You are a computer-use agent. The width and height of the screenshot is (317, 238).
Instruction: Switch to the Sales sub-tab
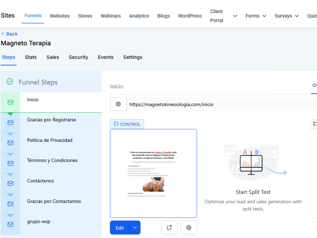[x=53, y=57]
